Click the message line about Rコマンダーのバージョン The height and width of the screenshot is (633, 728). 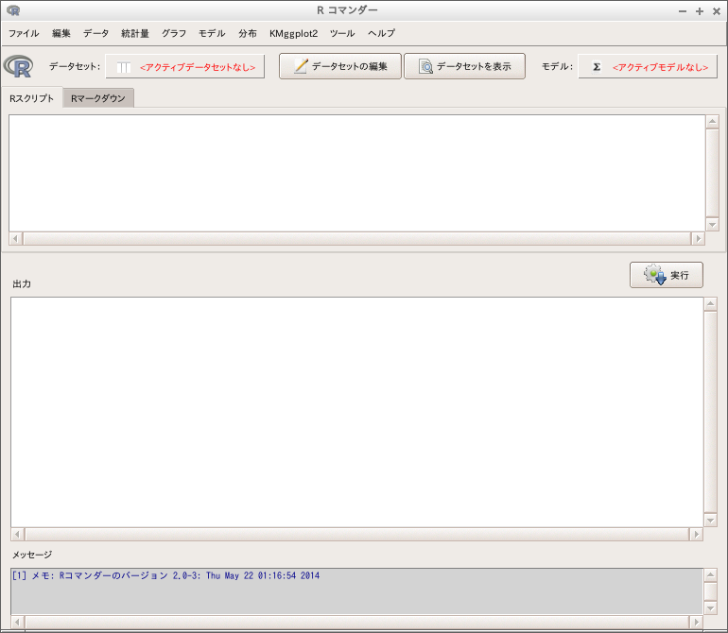click(x=165, y=576)
